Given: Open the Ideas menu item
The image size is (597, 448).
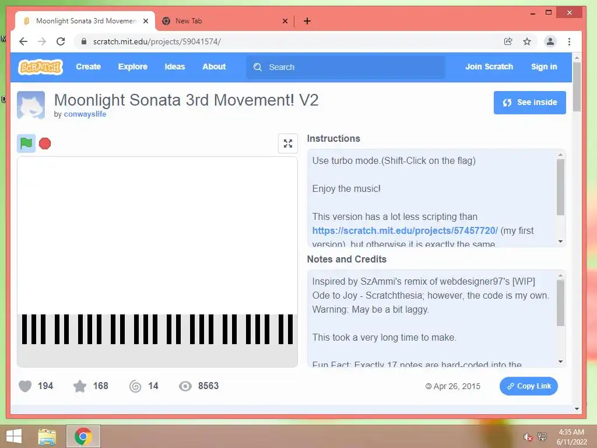Looking at the screenshot, I should 175,66.
